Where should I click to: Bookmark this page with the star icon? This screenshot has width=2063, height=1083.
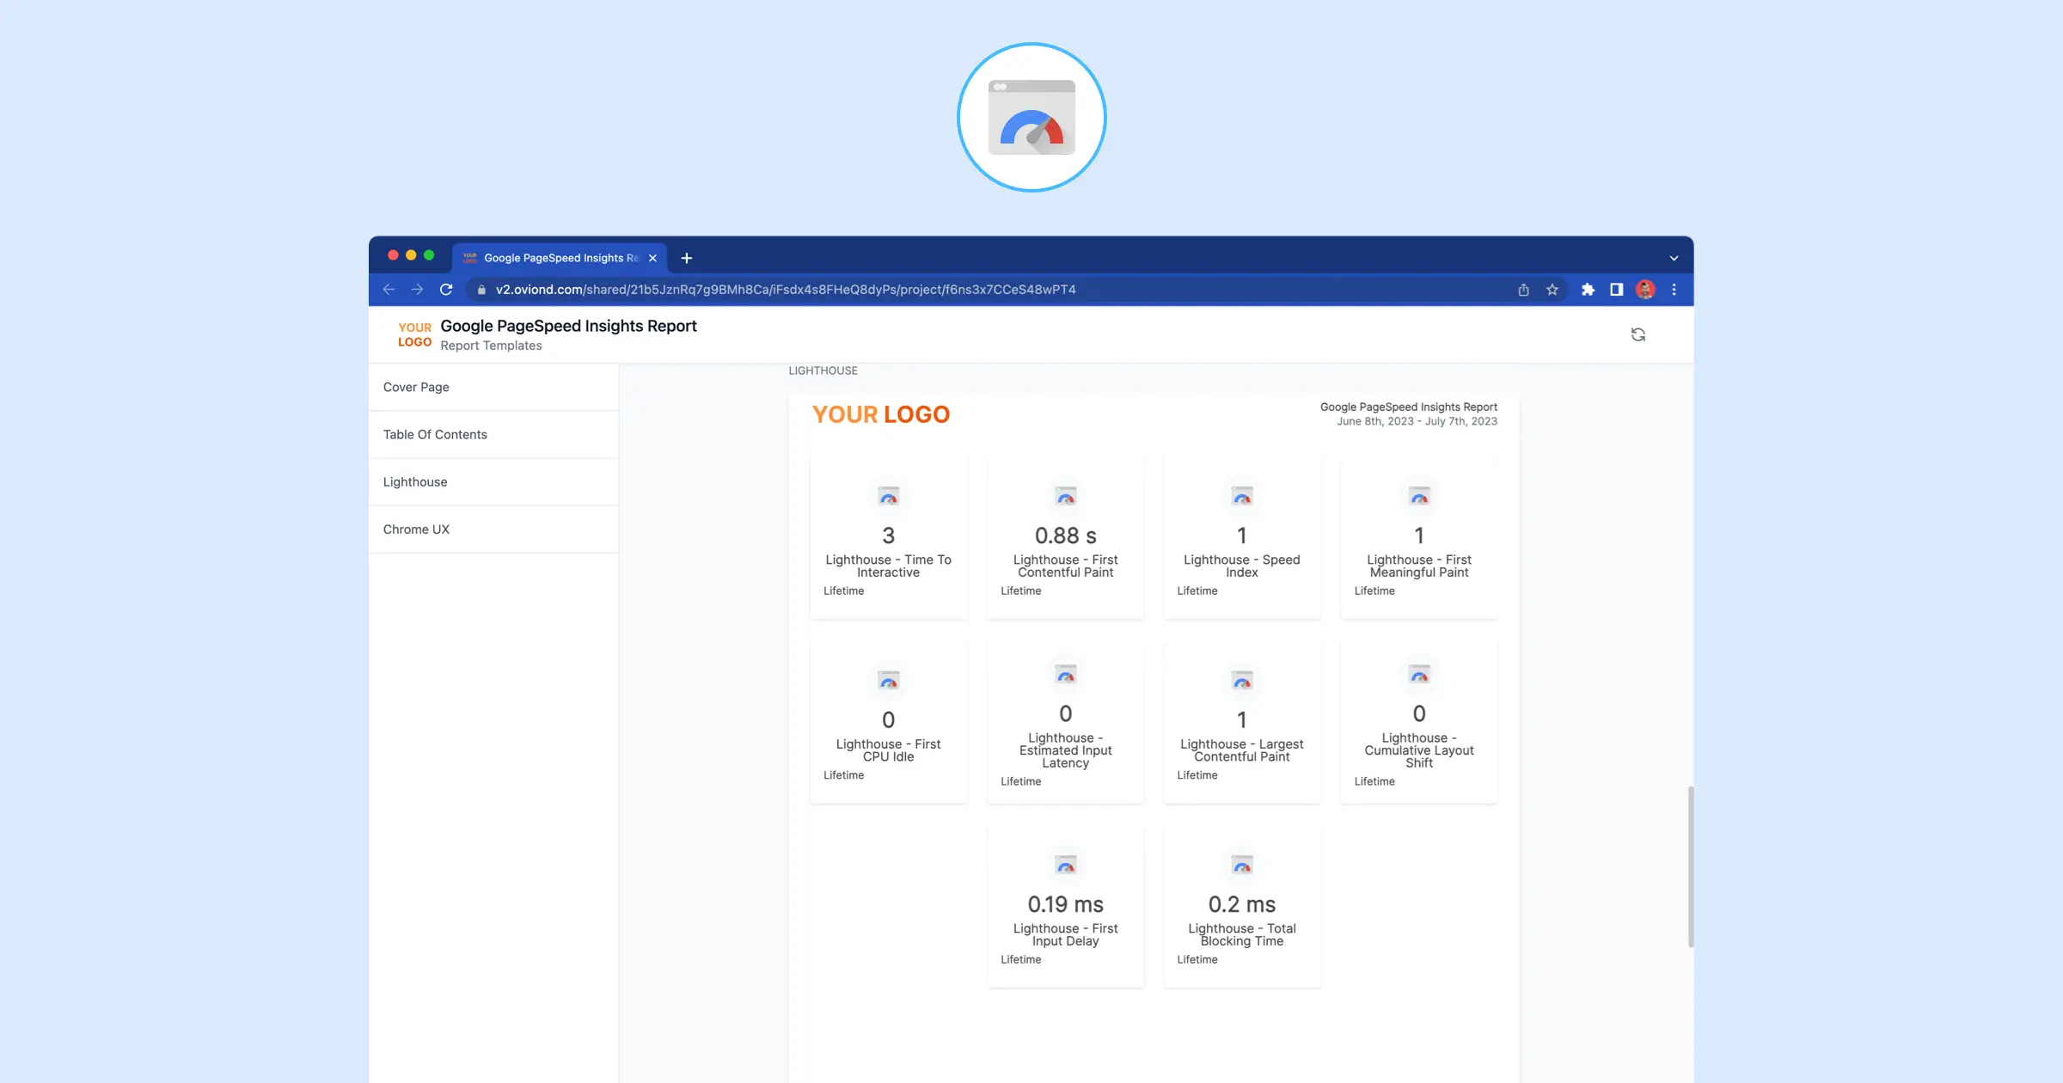(1552, 290)
